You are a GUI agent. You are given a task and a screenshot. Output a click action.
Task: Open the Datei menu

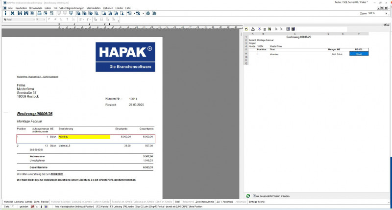tap(10, 8)
